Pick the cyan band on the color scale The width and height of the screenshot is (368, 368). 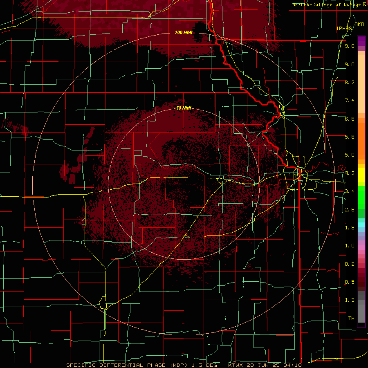point(361,225)
